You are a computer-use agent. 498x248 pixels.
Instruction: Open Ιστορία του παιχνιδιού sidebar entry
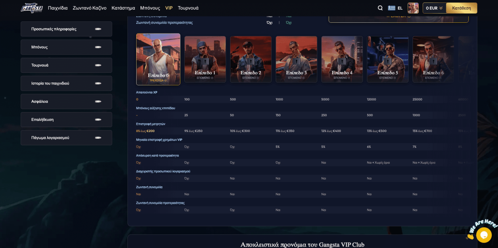pyautogui.click(x=66, y=83)
